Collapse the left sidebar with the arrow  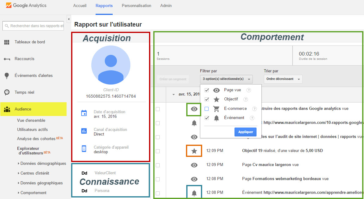point(69,19)
